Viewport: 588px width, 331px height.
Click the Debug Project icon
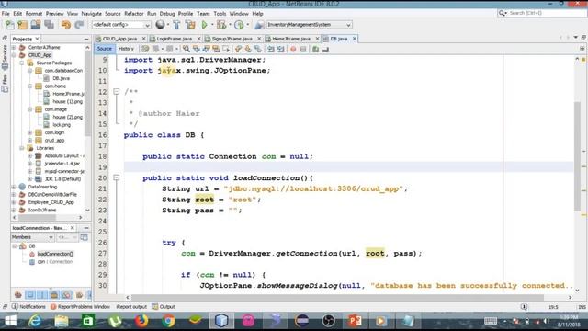coord(221,25)
